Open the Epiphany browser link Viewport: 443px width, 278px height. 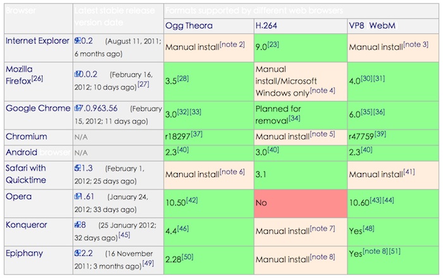coord(24,253)
